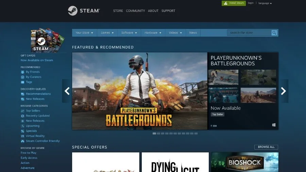Click the Install Steam button
306x172 pixels.
click(x=234, y=3)
